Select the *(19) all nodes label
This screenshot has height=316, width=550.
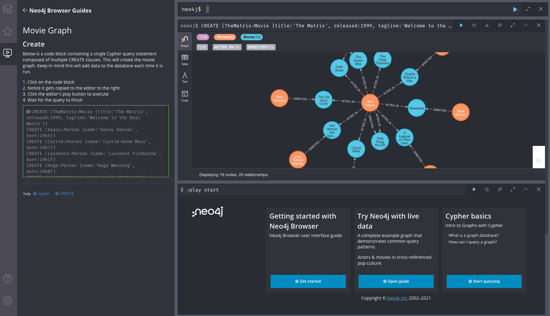[203, 37]
